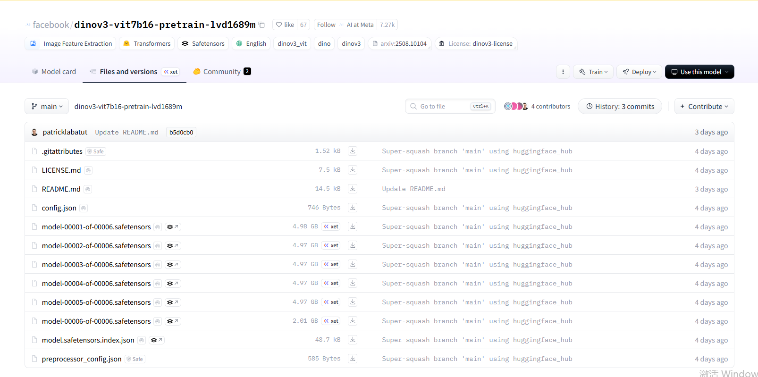
Task: Click the English language tag
Action: [251, 43]
